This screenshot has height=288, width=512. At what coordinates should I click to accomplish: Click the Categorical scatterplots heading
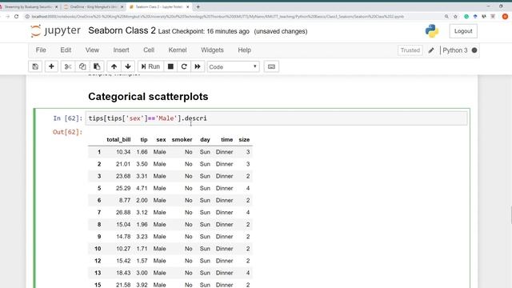[x=148, y=97]
